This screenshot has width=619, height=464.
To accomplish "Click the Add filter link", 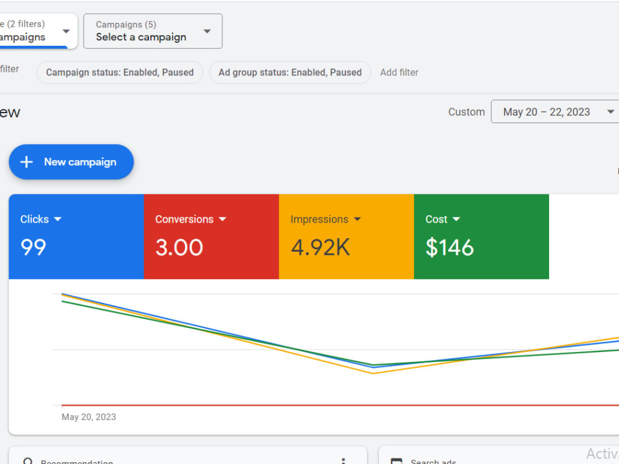I will click(399, 72).
